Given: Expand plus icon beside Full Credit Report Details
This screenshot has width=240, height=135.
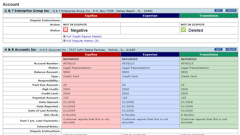Looking at the screenshot, I should pyautogui.click(x=64, y=36).
